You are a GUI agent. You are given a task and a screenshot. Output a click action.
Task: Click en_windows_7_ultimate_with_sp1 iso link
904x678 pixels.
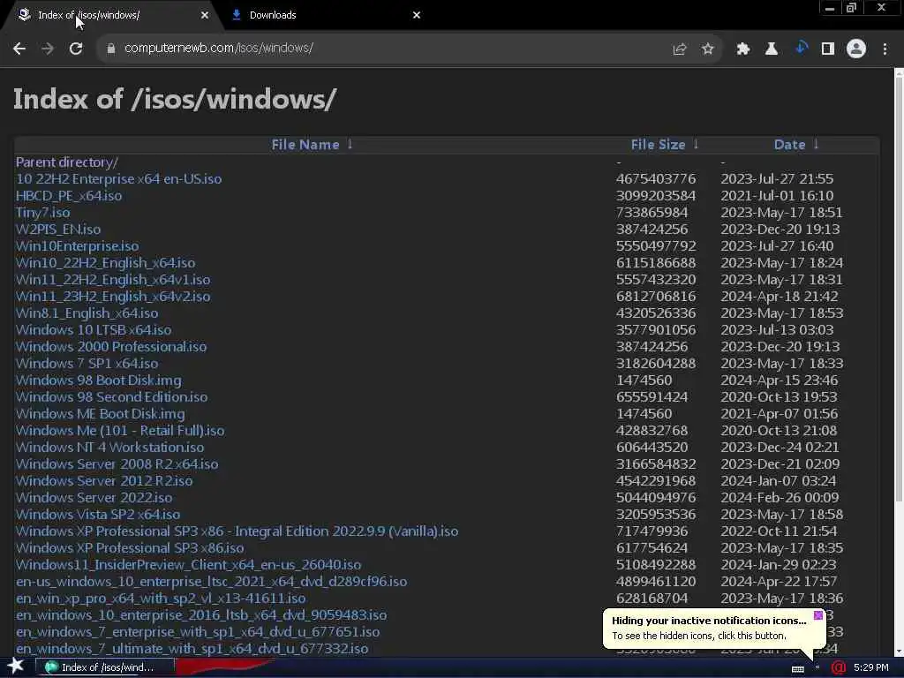point(192,648)
